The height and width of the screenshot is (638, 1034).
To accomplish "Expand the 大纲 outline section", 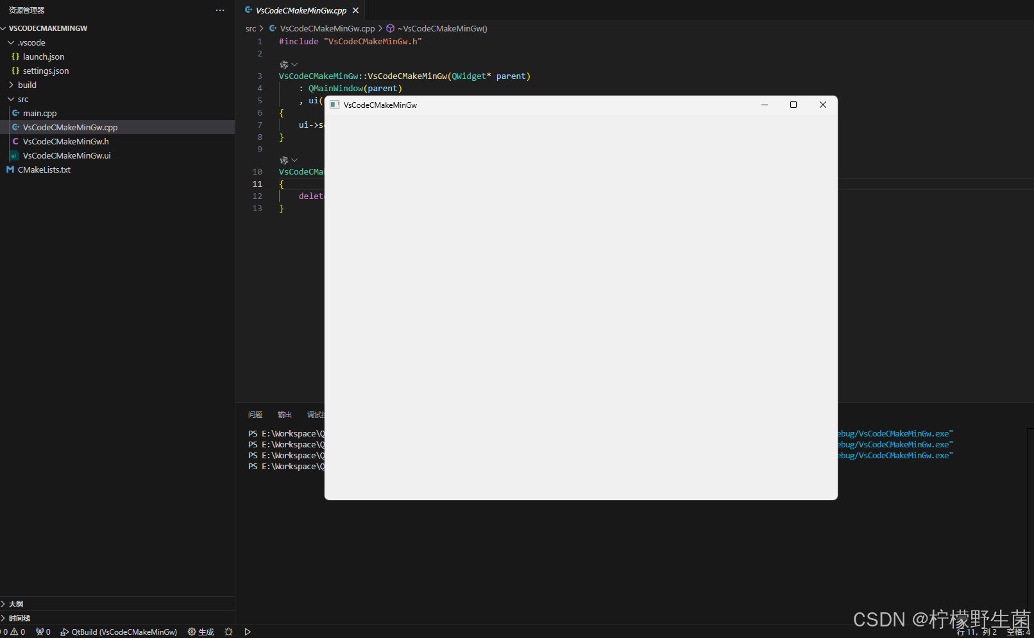I will (16, 604).
